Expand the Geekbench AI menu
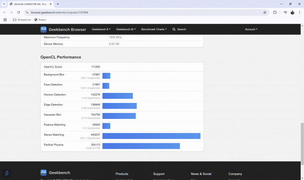Image resolution: width=304 pixels, height=180 pixels. click(126, 29)
